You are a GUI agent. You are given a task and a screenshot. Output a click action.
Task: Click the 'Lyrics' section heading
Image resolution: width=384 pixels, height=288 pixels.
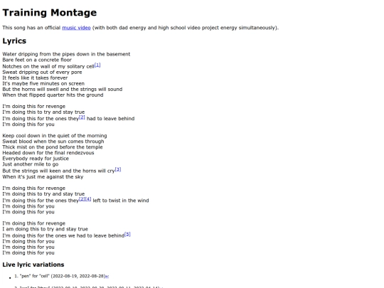pos(14,41)
